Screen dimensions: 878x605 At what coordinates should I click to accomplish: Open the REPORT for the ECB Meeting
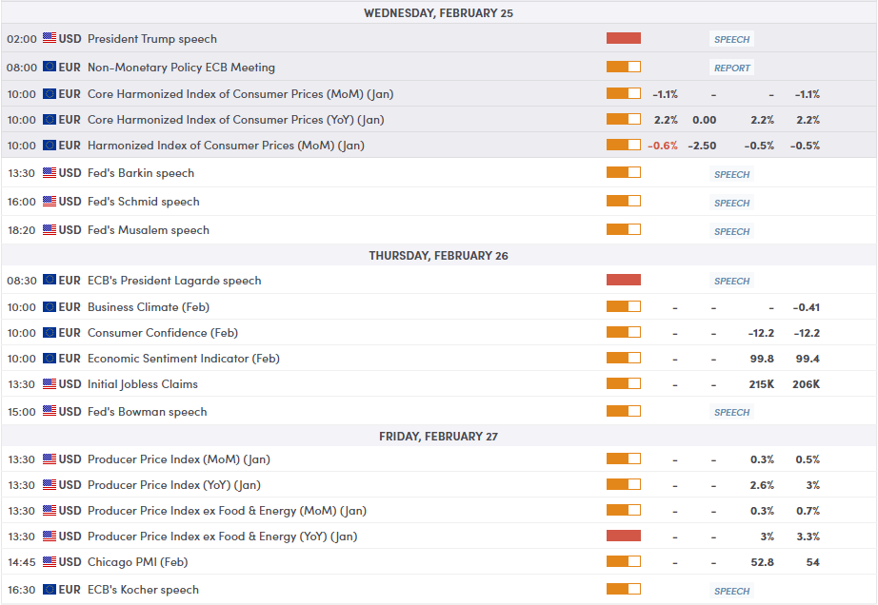click(x=730, y=68)
